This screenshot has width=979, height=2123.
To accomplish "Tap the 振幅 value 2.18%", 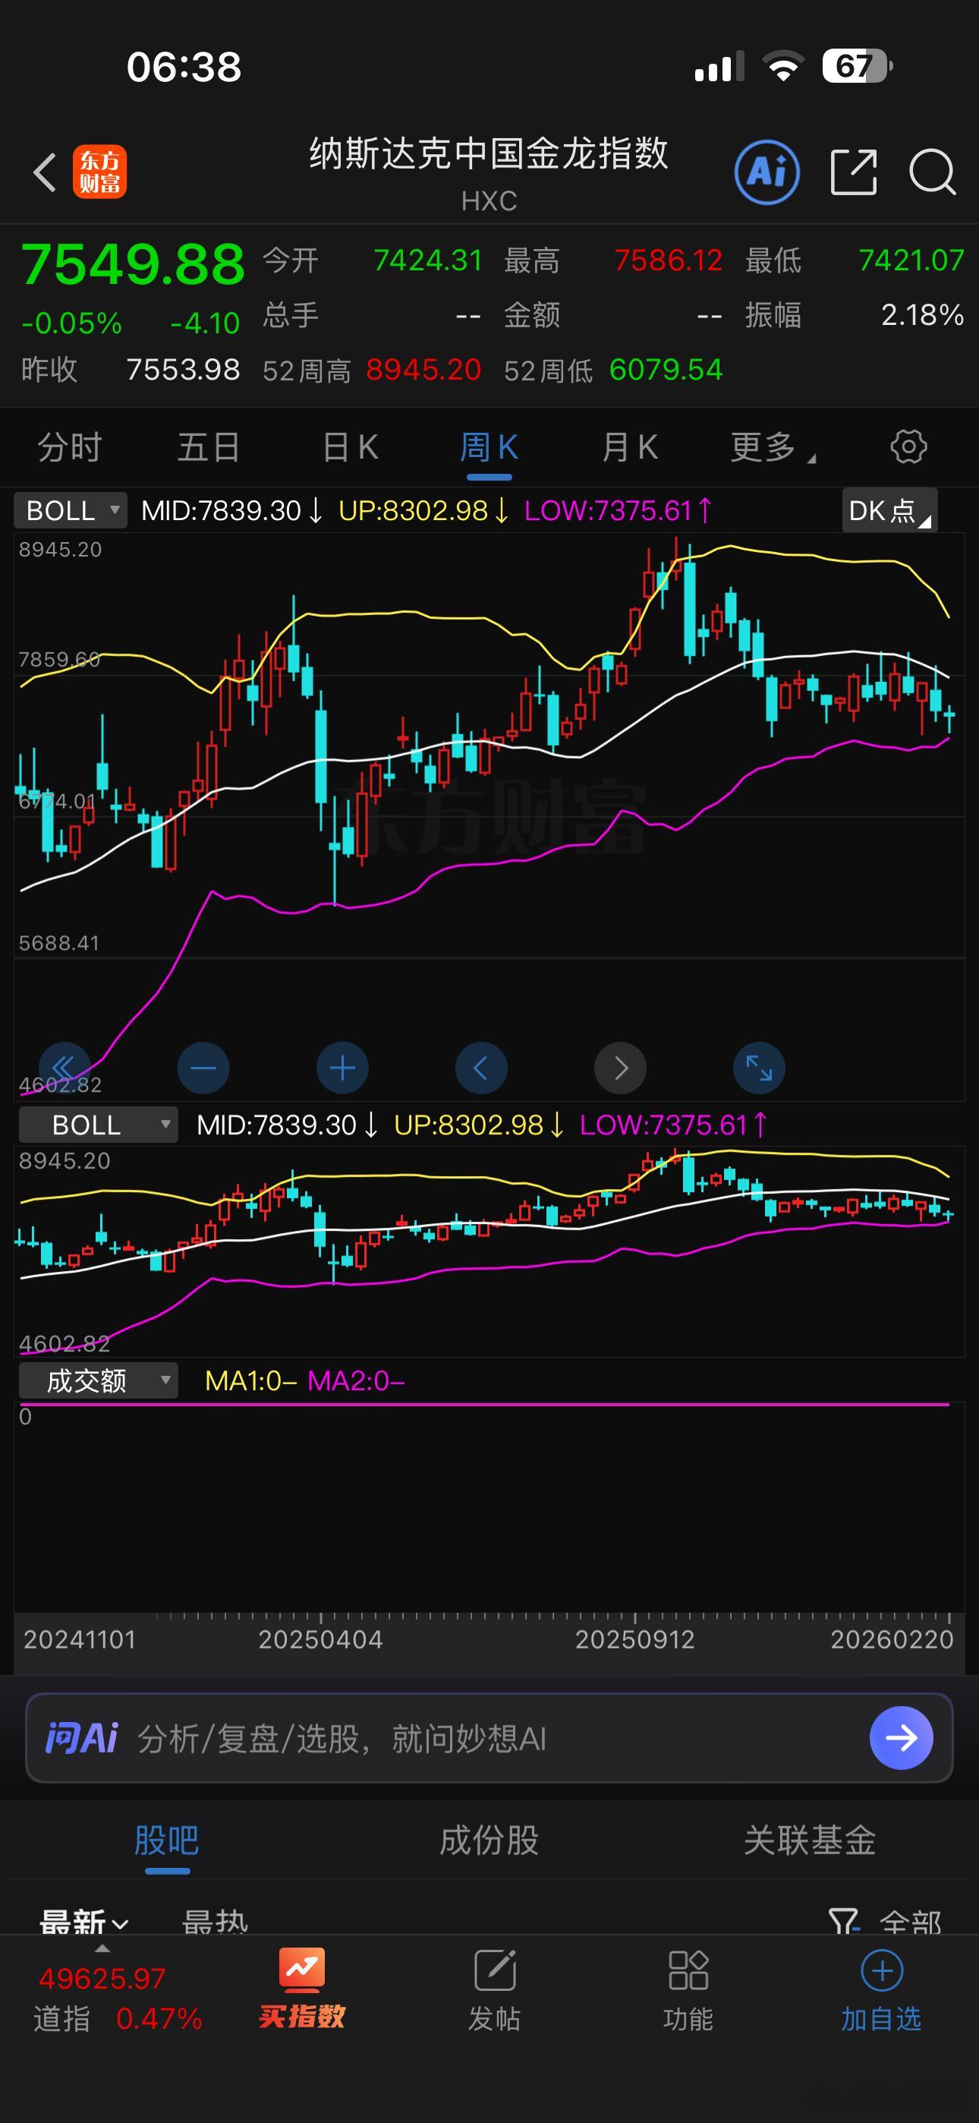I will coord(922,315).
